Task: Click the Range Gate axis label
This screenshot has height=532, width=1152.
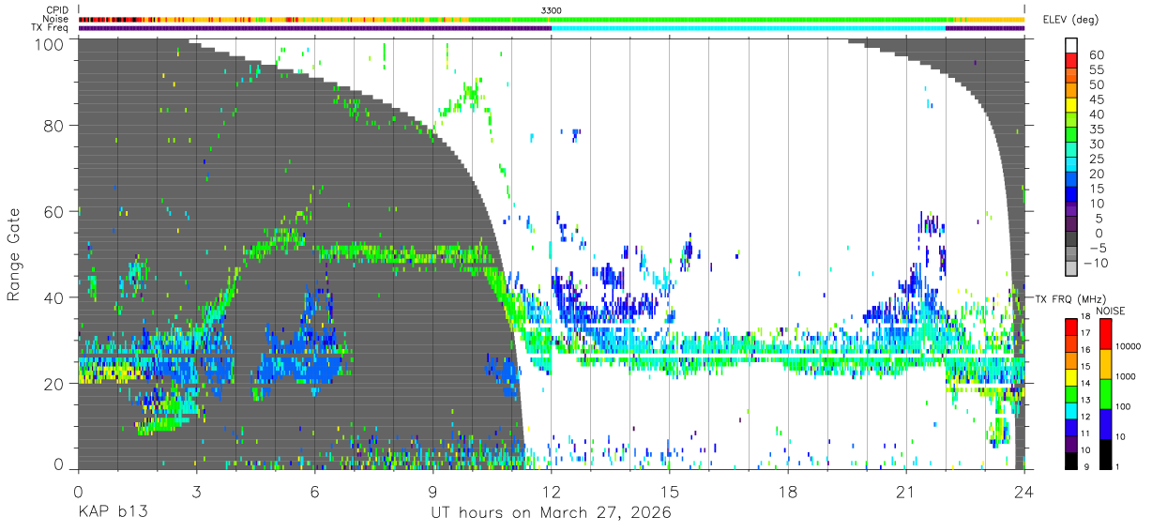Action: coord(15,254)
